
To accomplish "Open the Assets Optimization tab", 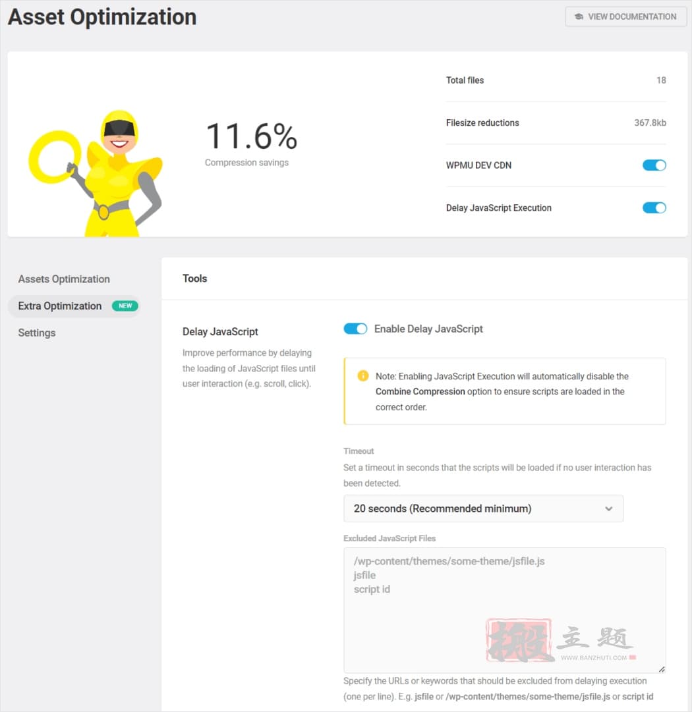I will coord(64,279).
